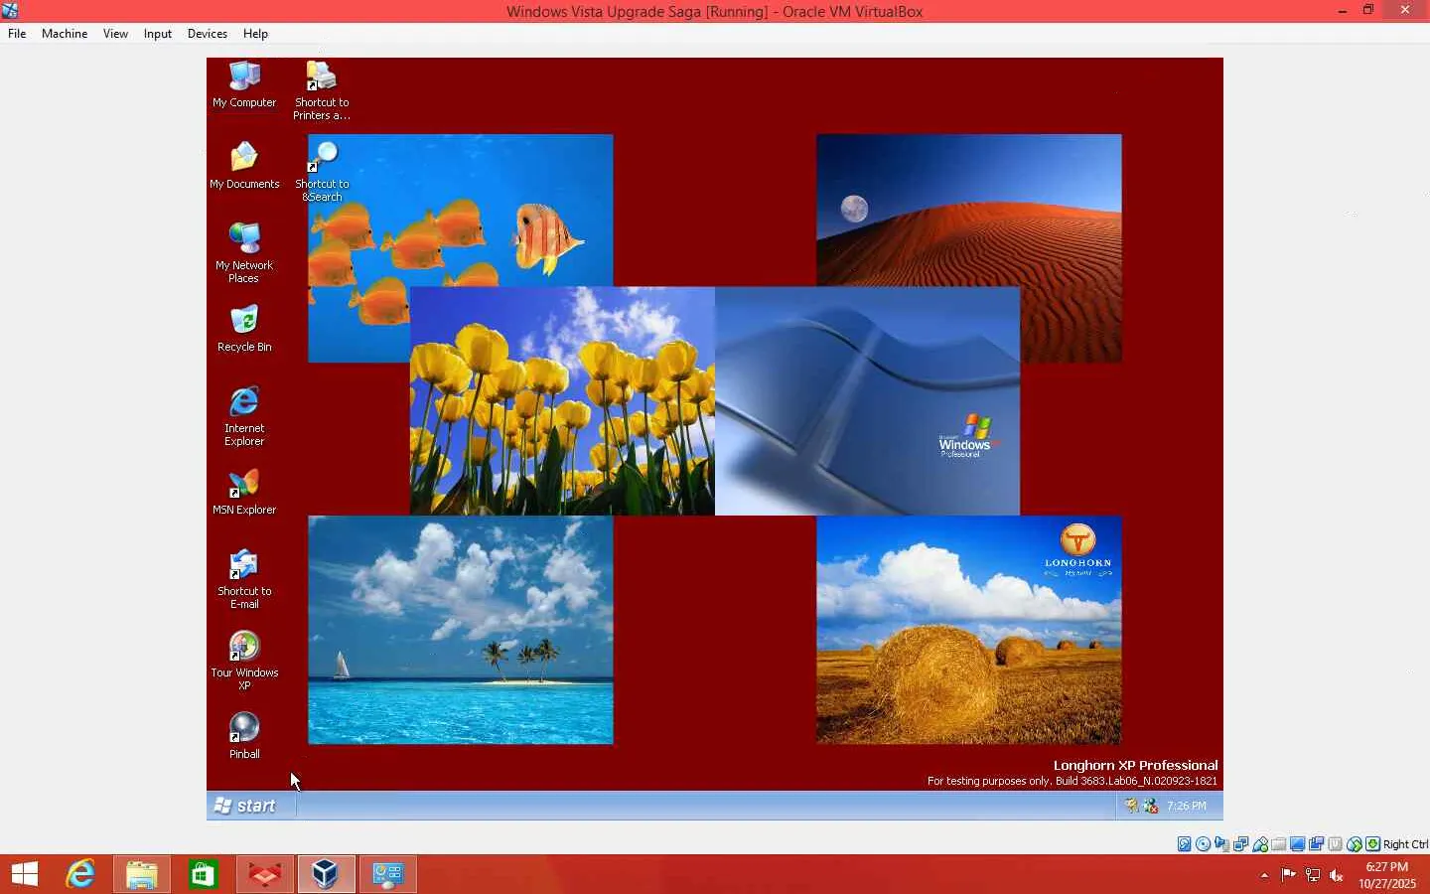
Task: Open the Input menu
Action: [158, 34]
